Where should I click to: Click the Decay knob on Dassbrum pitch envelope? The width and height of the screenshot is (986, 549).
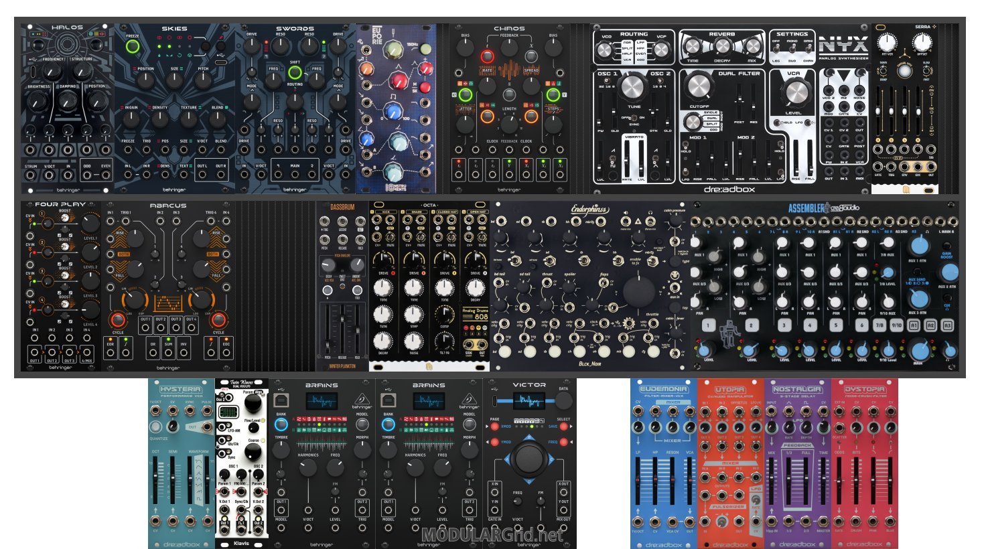click(x=329, y=266)
